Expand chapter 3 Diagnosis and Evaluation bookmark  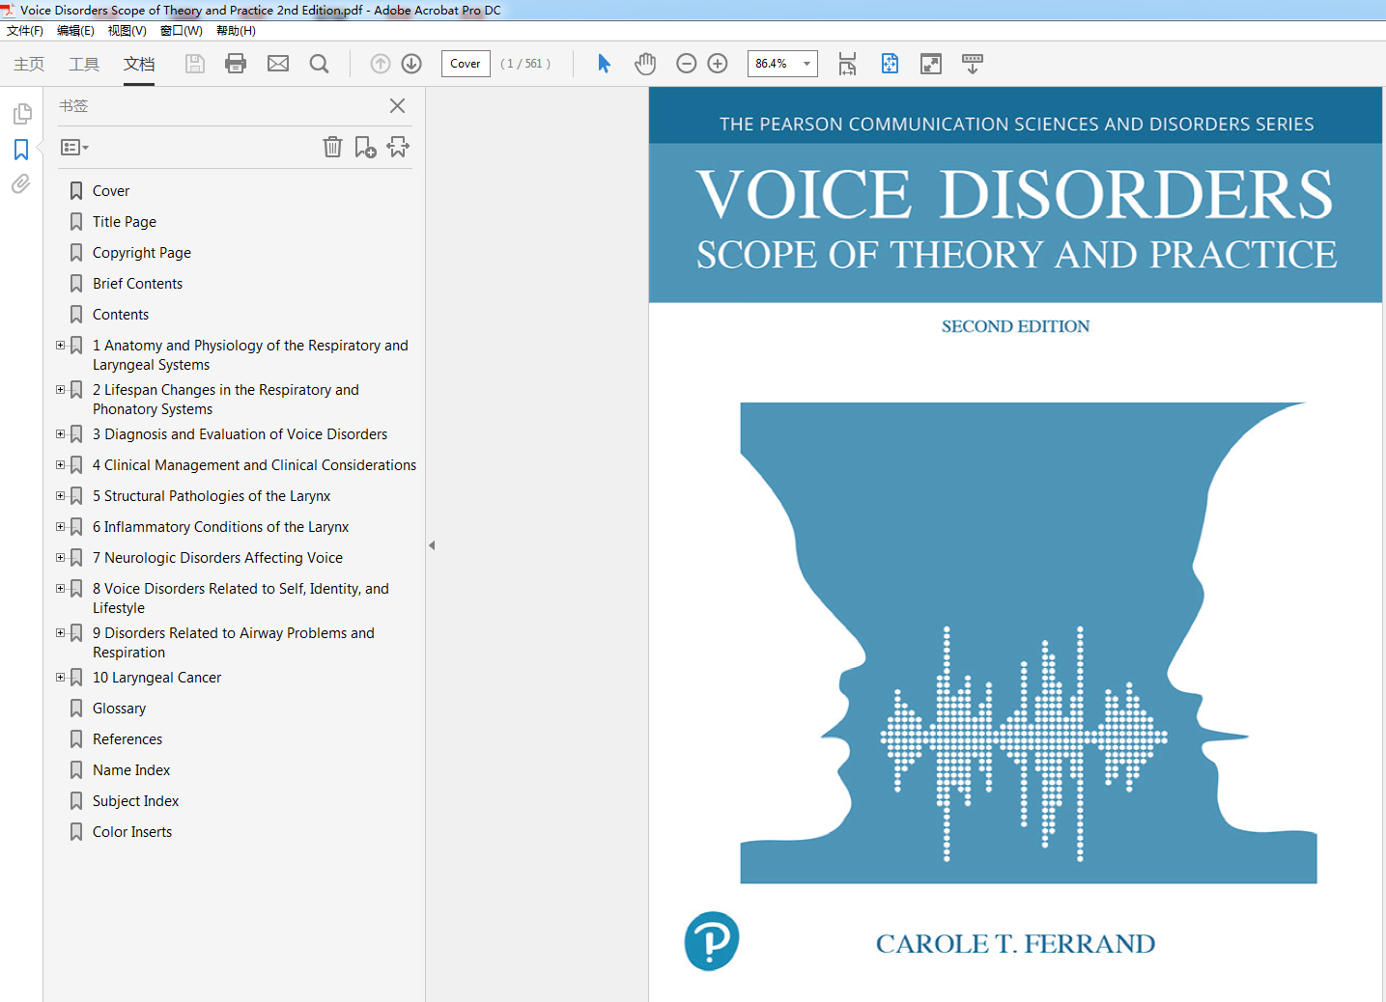coord(61,434)
